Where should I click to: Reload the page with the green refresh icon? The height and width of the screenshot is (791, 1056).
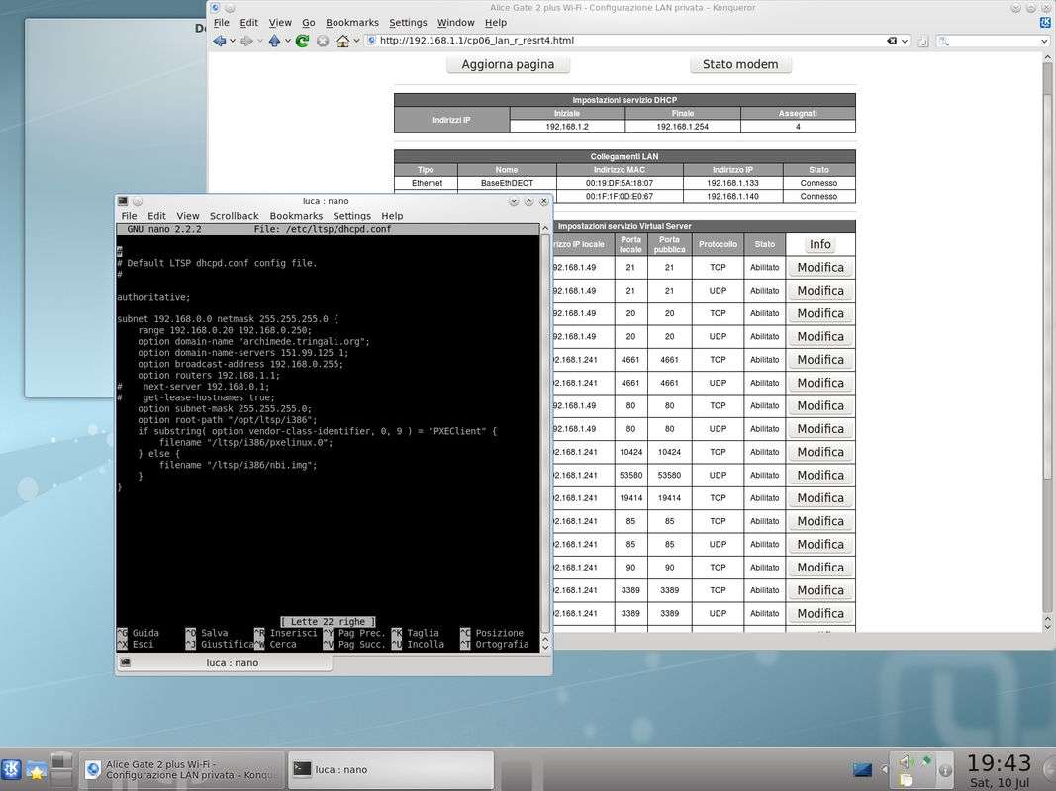click(302, 41)
